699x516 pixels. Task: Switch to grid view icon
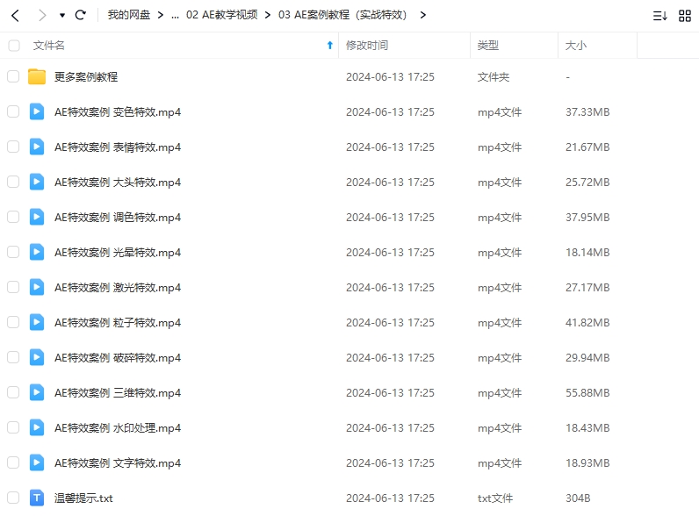(x=685, y=15)
